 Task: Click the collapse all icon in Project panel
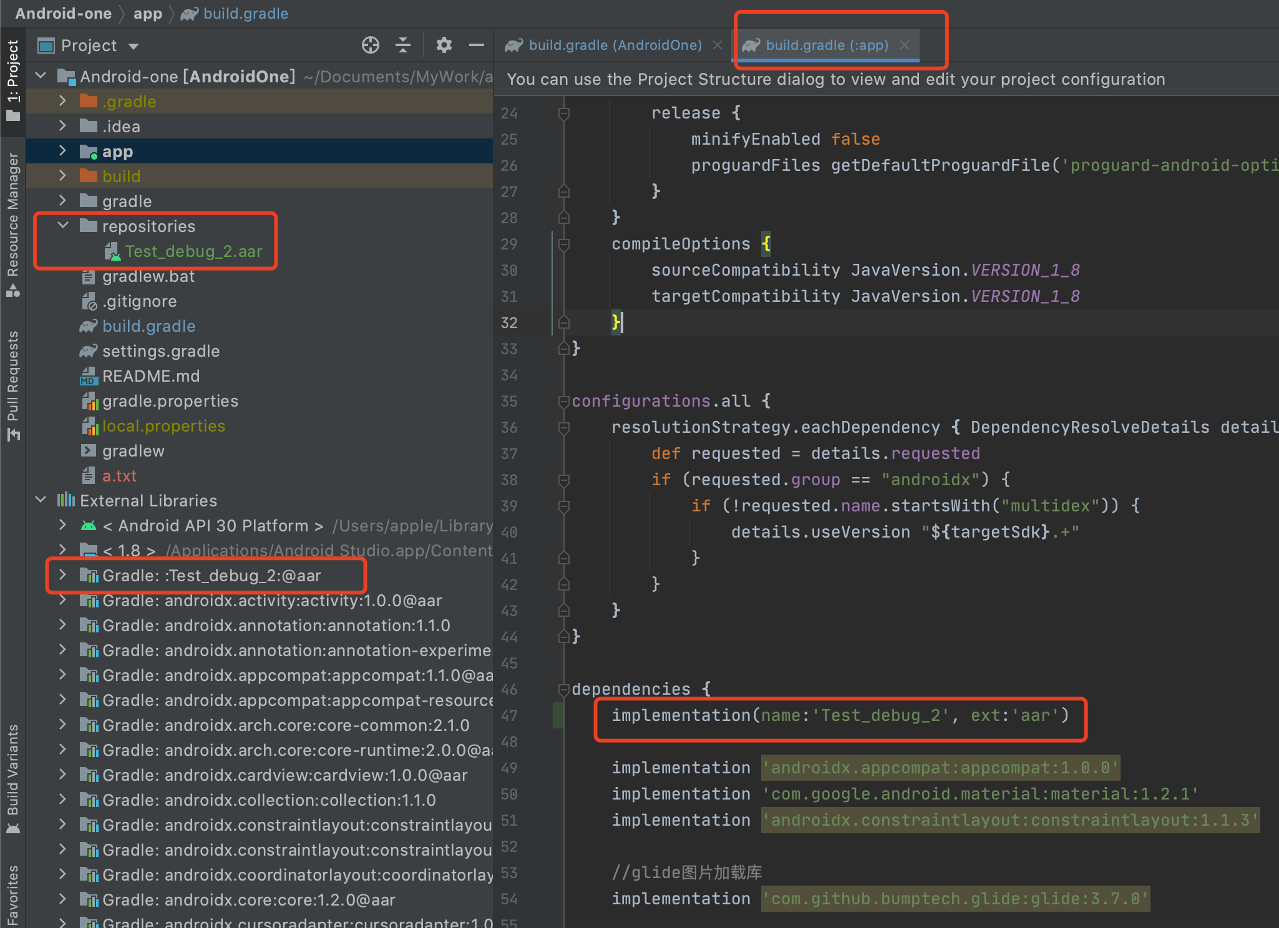403,45
